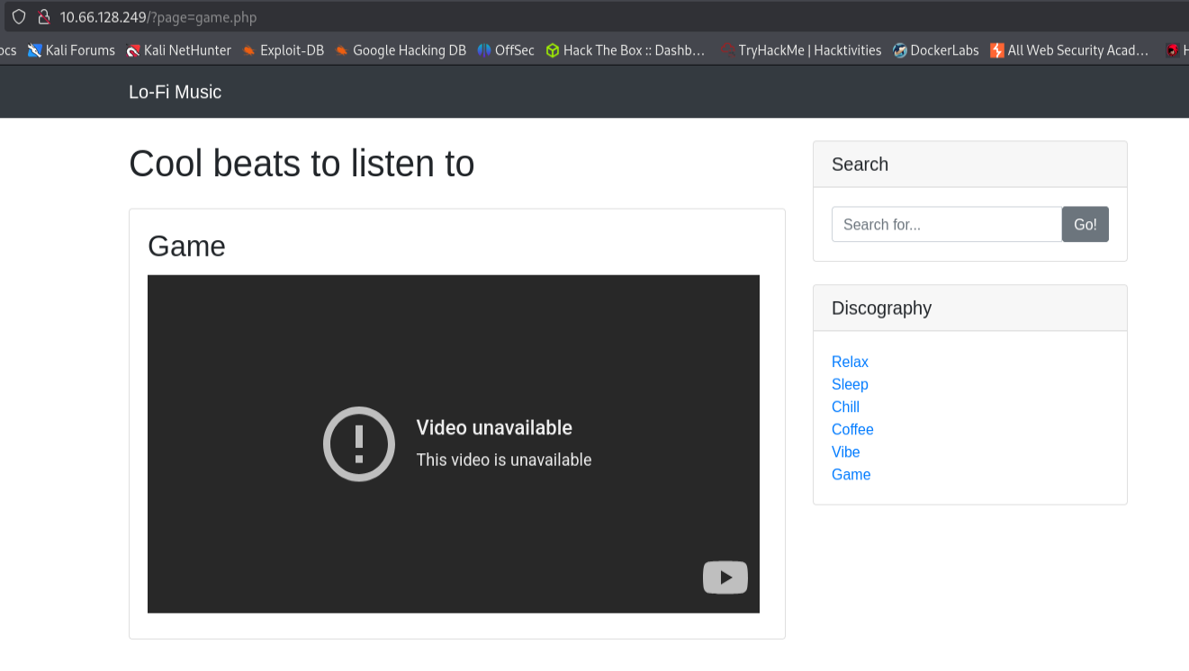1189x671 pixels.
Task: Click the video unavailable exclamation icon
Action: click(359, 443)
